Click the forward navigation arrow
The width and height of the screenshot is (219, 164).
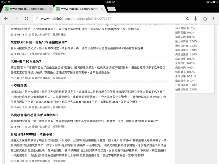16,19
